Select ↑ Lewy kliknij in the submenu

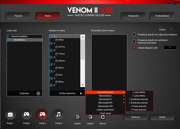point(139,96)
